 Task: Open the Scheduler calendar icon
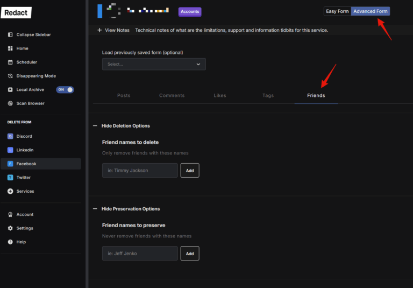[11, 62]
